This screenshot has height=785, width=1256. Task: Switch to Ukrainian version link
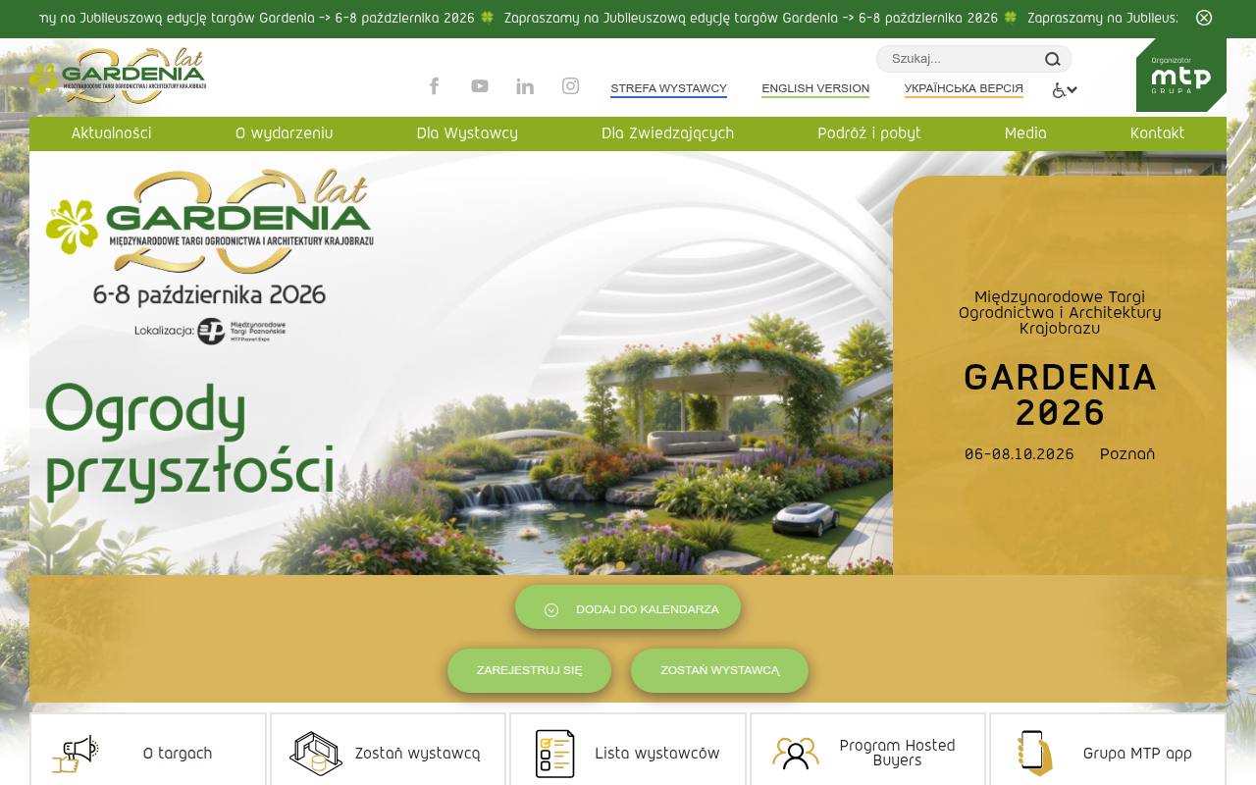click(964, 88)
